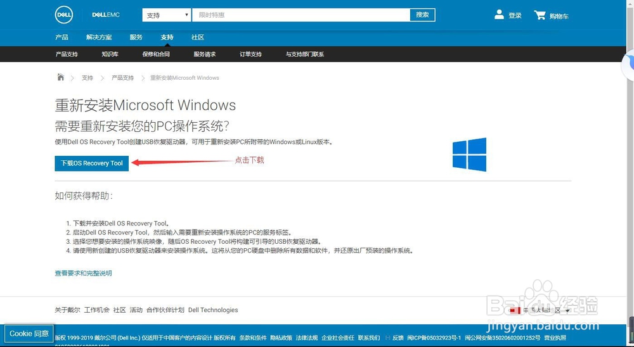Select the 与支持部门联系 submenu tab
Image resolution: width=634 pixels, height=347 pixels.
(x=305, y=54)
